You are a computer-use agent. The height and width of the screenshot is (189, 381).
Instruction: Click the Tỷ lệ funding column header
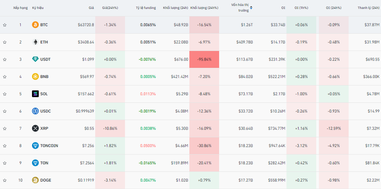point(145,8)
